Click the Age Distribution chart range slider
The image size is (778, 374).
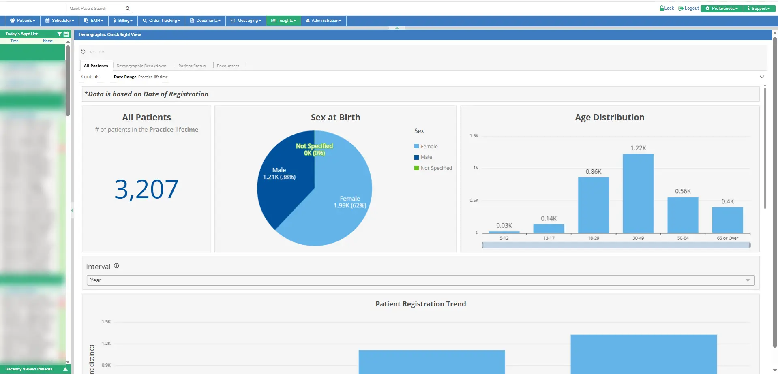(x=616, y=245)
